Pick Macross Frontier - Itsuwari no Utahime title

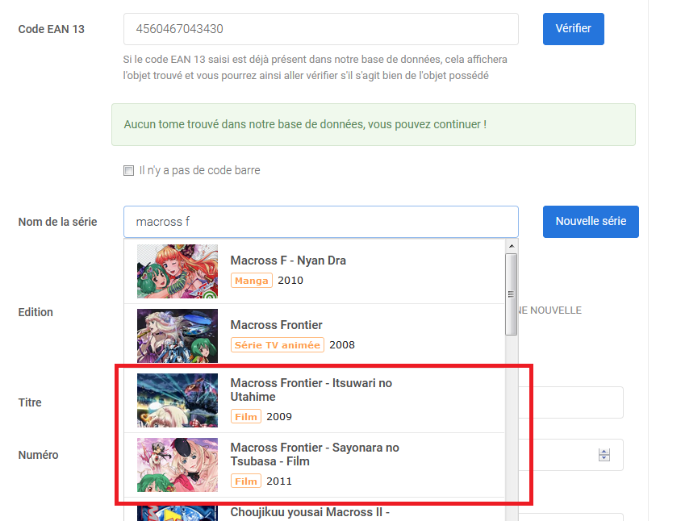pos(311,390)
